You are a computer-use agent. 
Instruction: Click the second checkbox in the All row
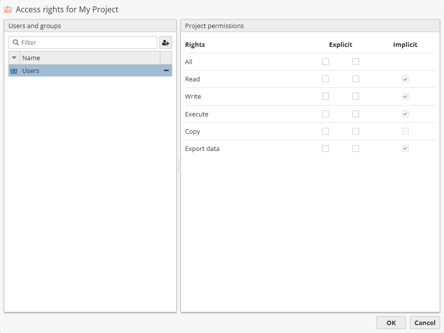(x=356, y=62)
